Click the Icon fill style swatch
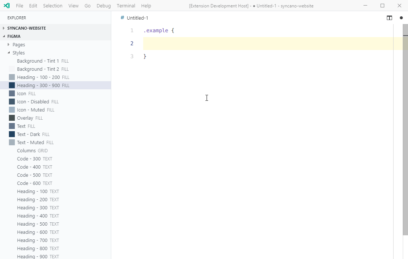408x259 pixels. 11,93
